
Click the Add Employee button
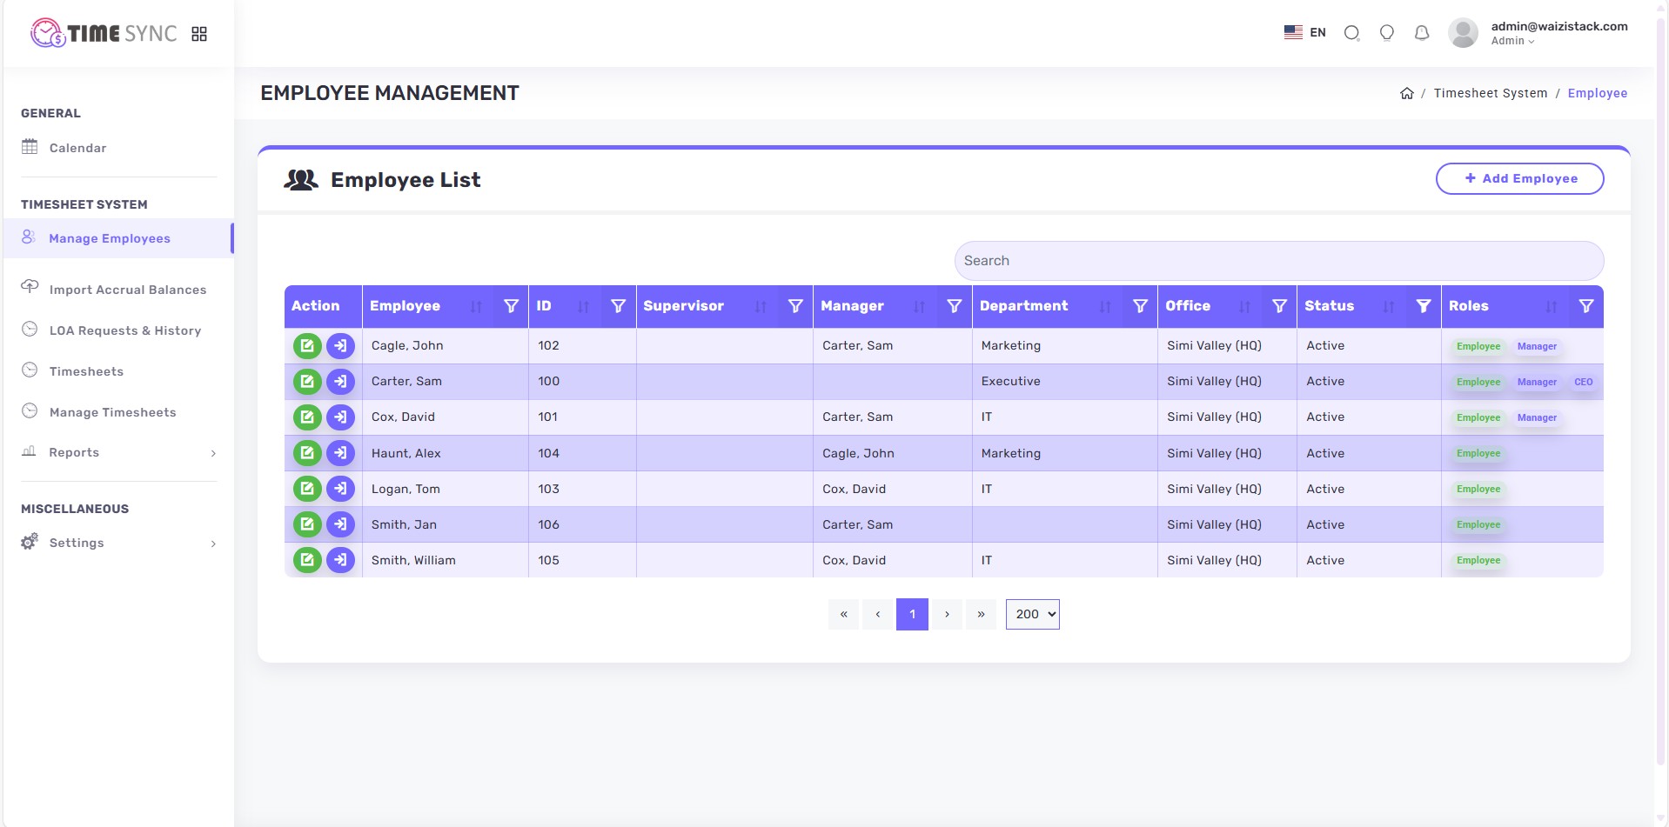pos(1519,178)
